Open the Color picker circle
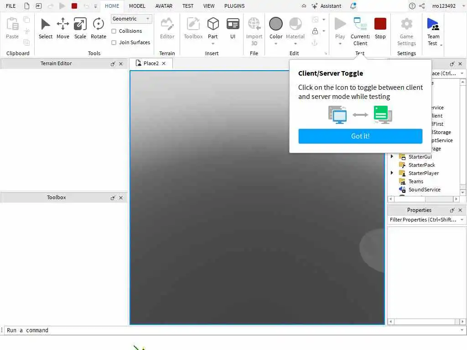The height and width of the screenshot is (350, 467). tap(276, 24)
